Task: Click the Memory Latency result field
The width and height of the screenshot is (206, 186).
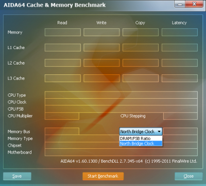Action: (x=180, y=33)
